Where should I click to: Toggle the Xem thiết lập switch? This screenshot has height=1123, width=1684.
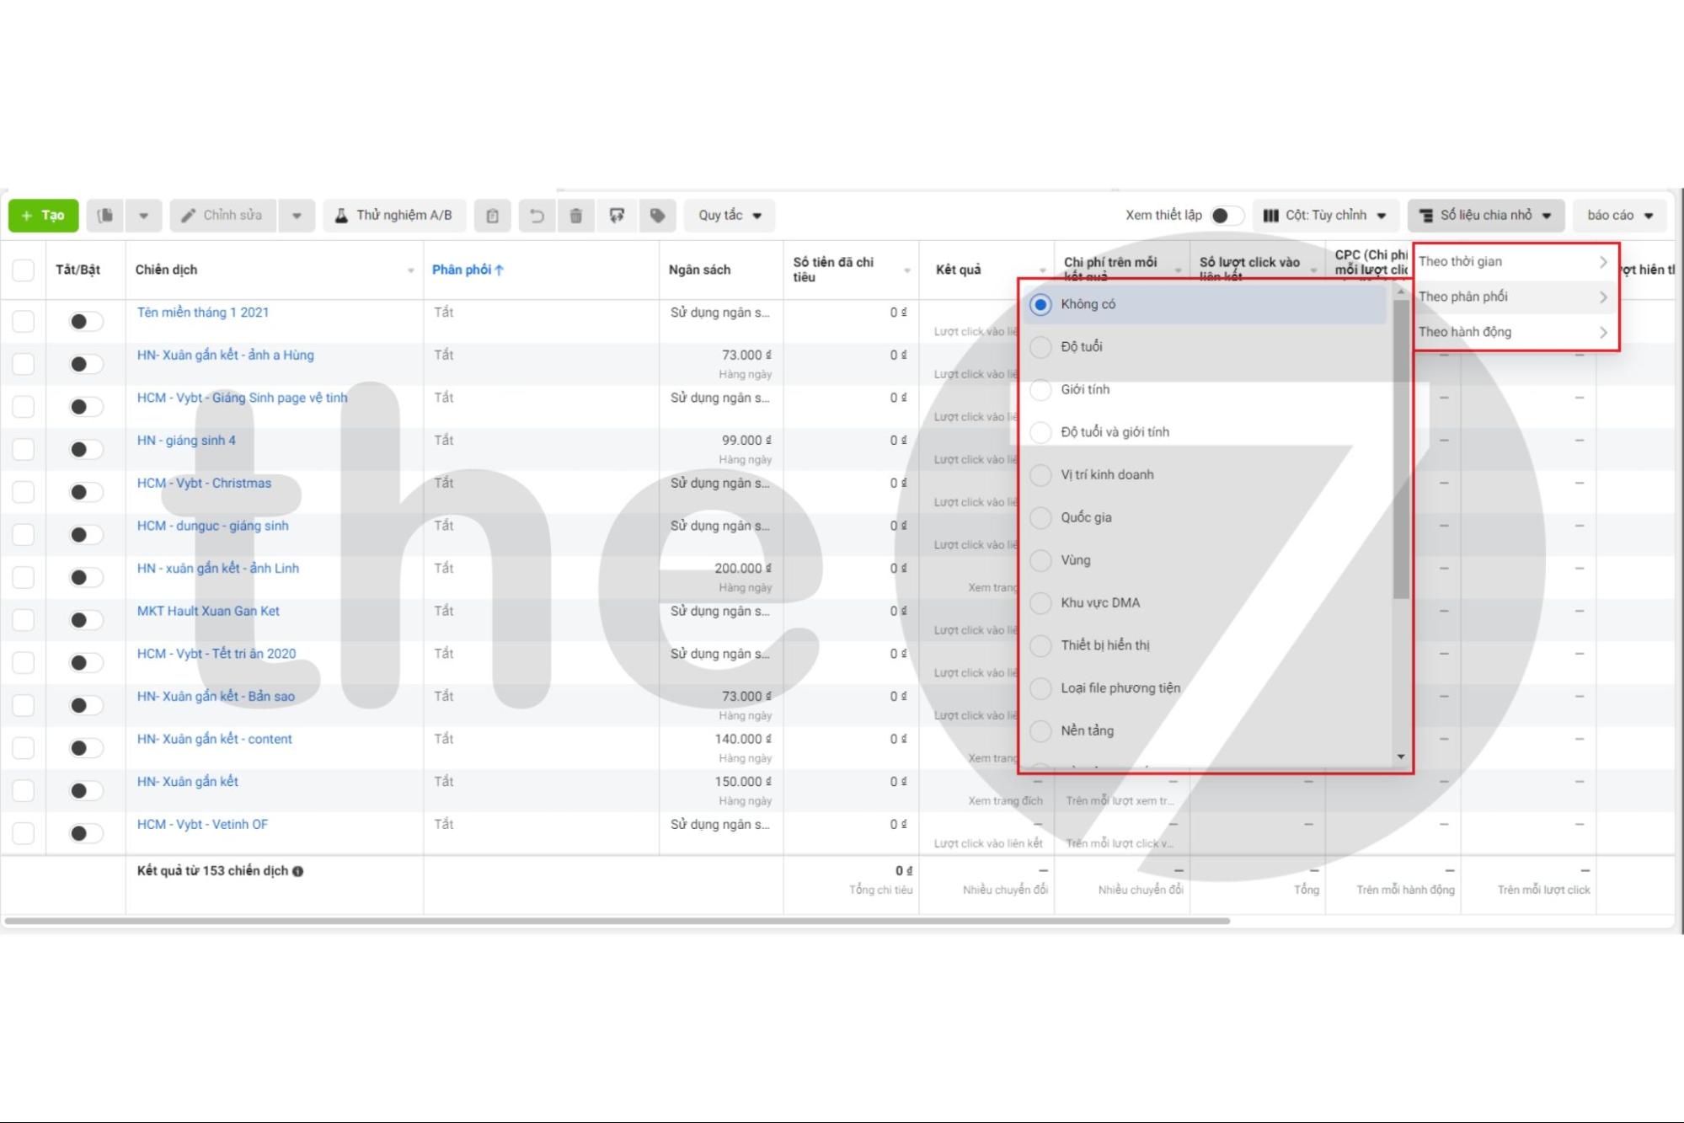click(1226, 216)
